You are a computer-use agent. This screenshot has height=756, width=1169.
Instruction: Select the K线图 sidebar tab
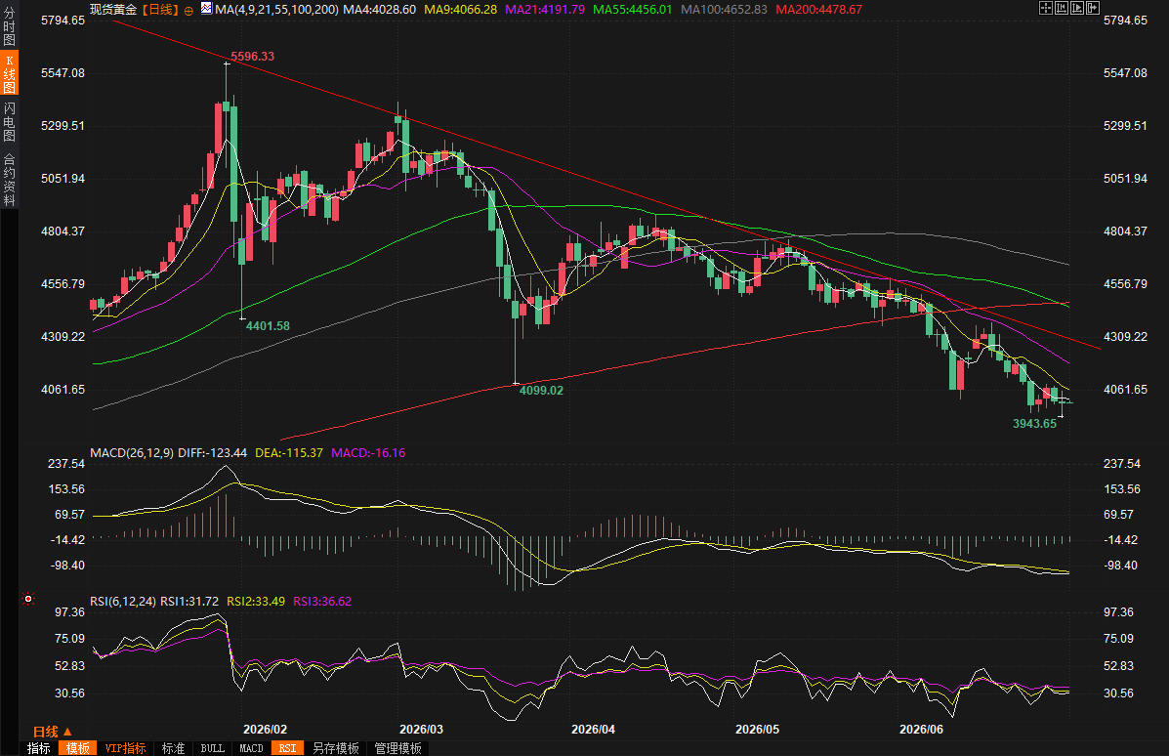(9, 74)
